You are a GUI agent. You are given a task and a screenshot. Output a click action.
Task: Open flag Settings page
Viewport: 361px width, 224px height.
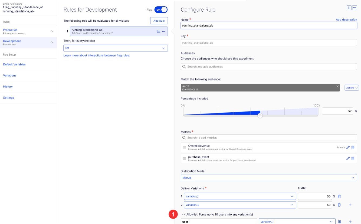pyautogui.click(x=9, y=98)
